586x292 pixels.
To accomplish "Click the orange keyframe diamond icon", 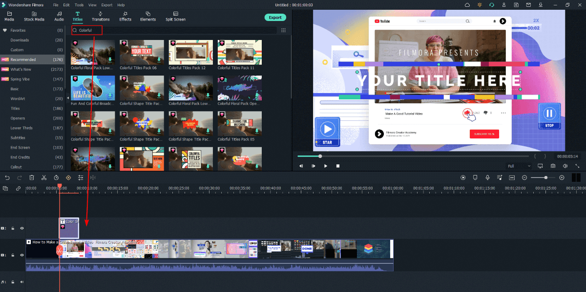I will click(x=68, y=178).
